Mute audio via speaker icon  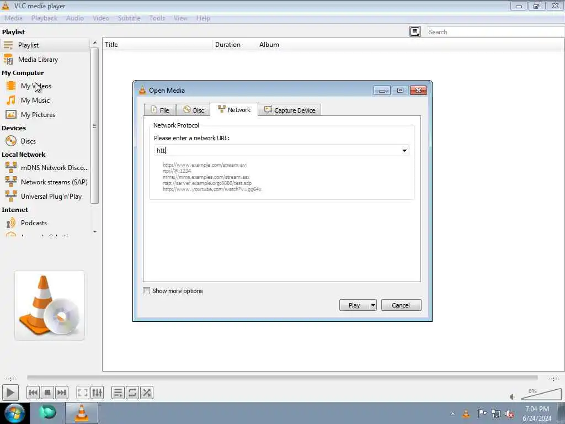coord(513,396)
